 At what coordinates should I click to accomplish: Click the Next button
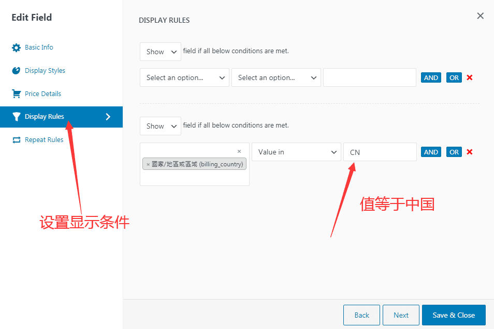[401, 315]
